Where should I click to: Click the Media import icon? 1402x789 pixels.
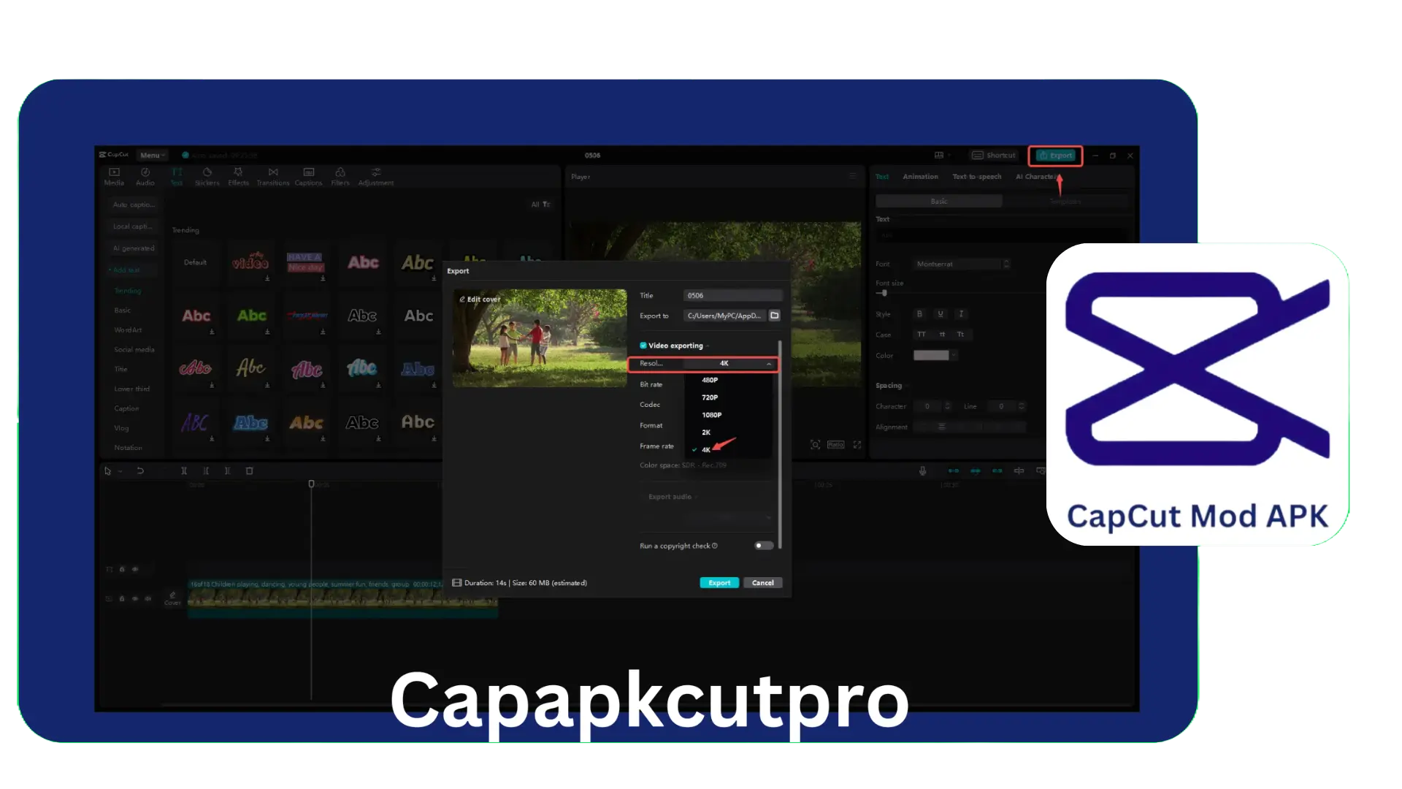pos(114,176)
